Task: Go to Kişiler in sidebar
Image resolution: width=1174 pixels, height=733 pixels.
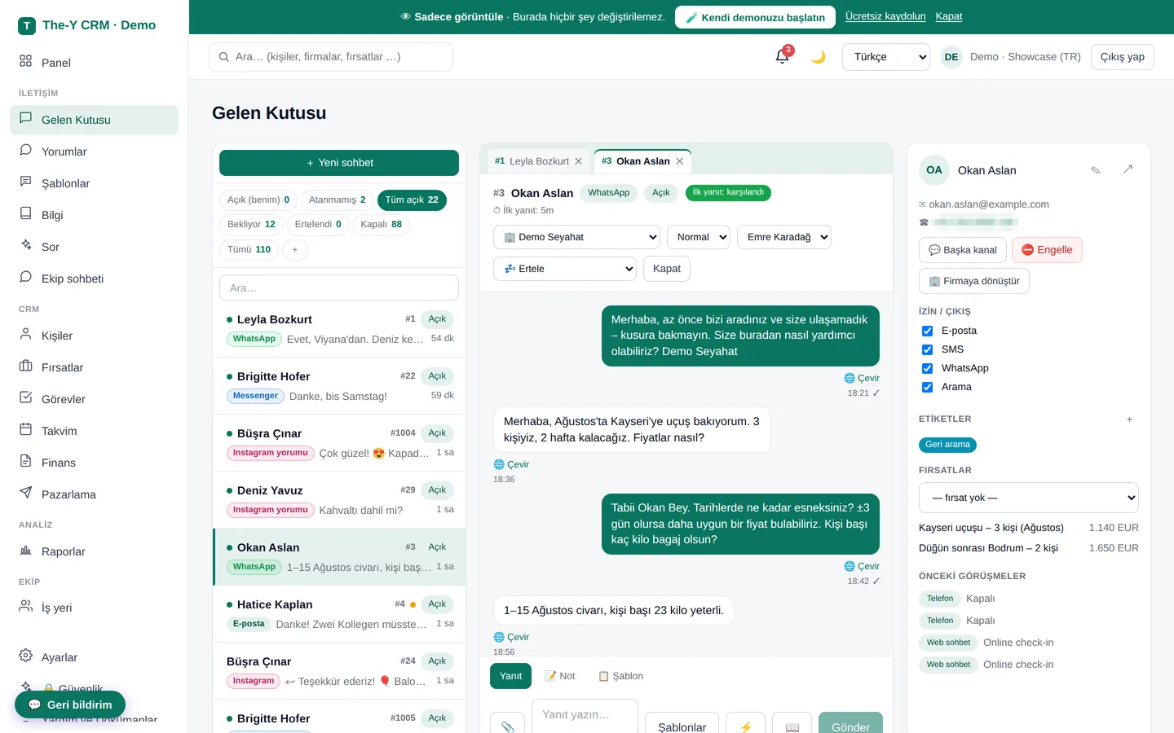Action: (x=94, y=336)
